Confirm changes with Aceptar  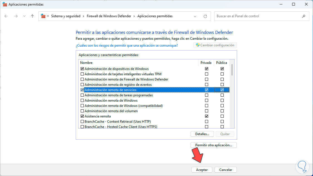click(x=202, y=170)
